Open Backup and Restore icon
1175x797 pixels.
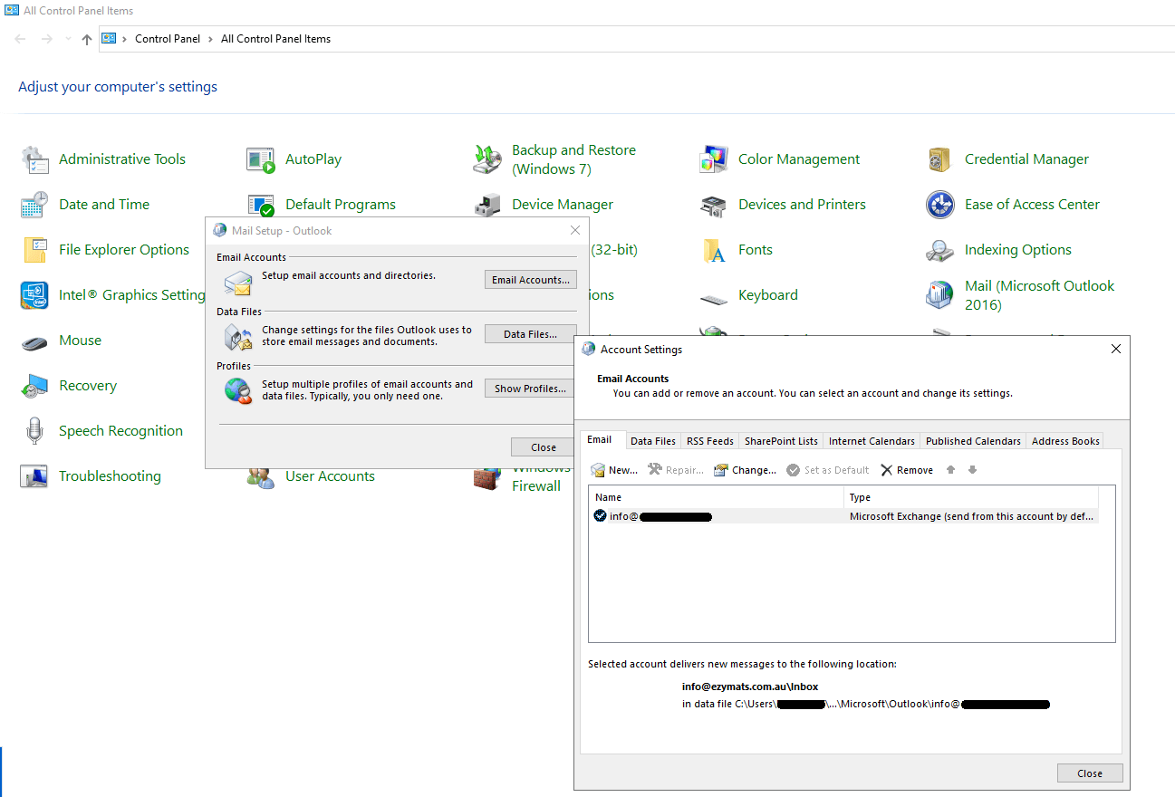click(x=487, y=159)
